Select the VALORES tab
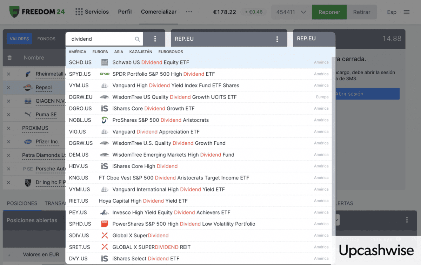The height and width of the screenshot is (265, 421). (19, 39)
